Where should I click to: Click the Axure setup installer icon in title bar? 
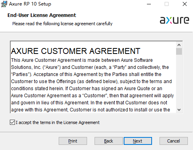coord(4,4)
